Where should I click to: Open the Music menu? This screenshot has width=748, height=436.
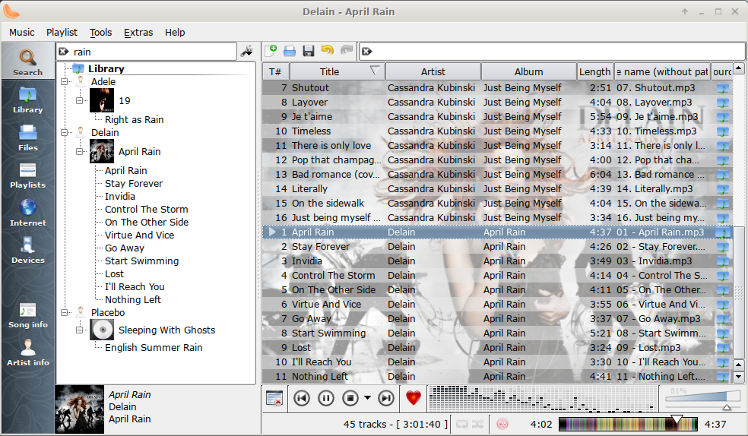22,33
